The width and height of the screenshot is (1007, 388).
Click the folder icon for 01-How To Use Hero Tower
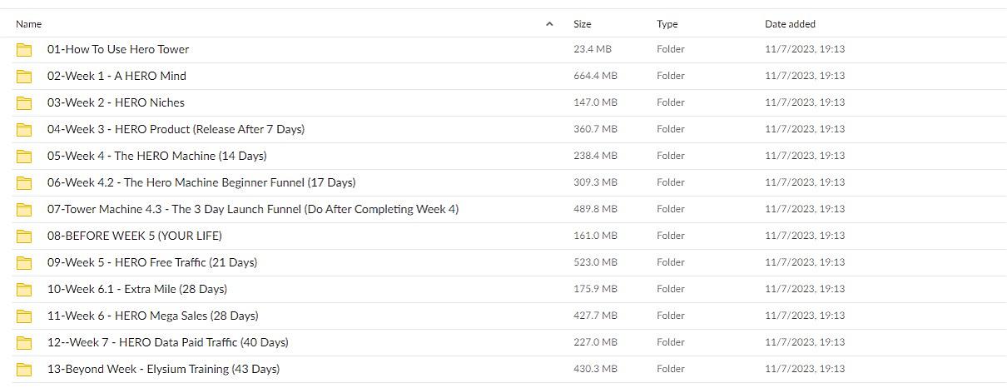[x=24, y=50]
